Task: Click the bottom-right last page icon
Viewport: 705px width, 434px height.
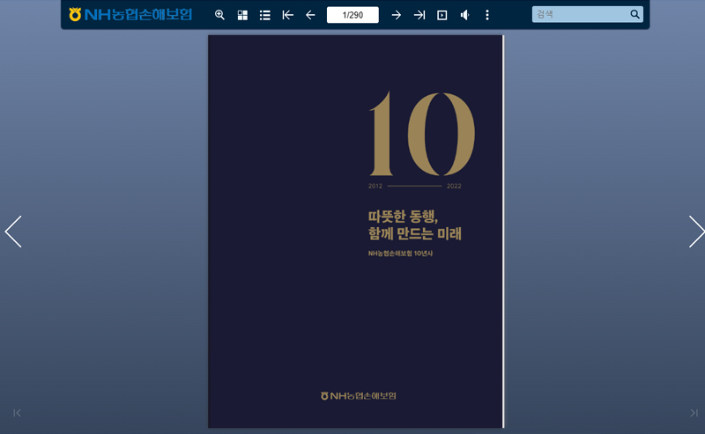Action: click(x=694, y=413)
